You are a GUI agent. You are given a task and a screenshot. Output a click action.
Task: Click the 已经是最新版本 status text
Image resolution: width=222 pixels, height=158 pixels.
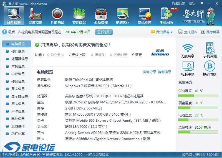pos(97,154)
